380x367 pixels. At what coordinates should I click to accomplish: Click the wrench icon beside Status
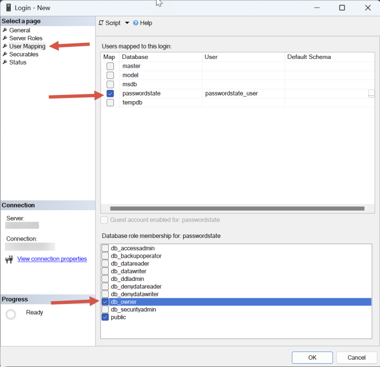[x=5, y=62]
